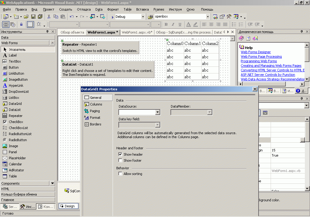Click the Open File toolbar icon
This screenshot has height=217, width=310.
click(x=26, y=17)
